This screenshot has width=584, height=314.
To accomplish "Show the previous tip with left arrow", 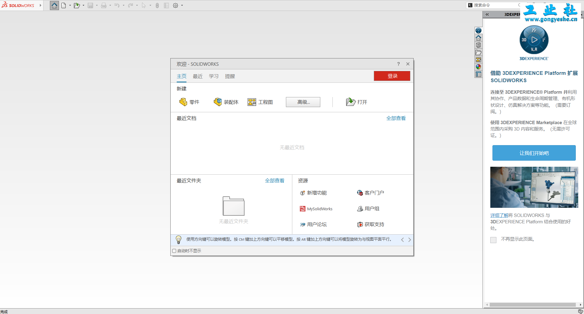I will click(x=402, y=240).
